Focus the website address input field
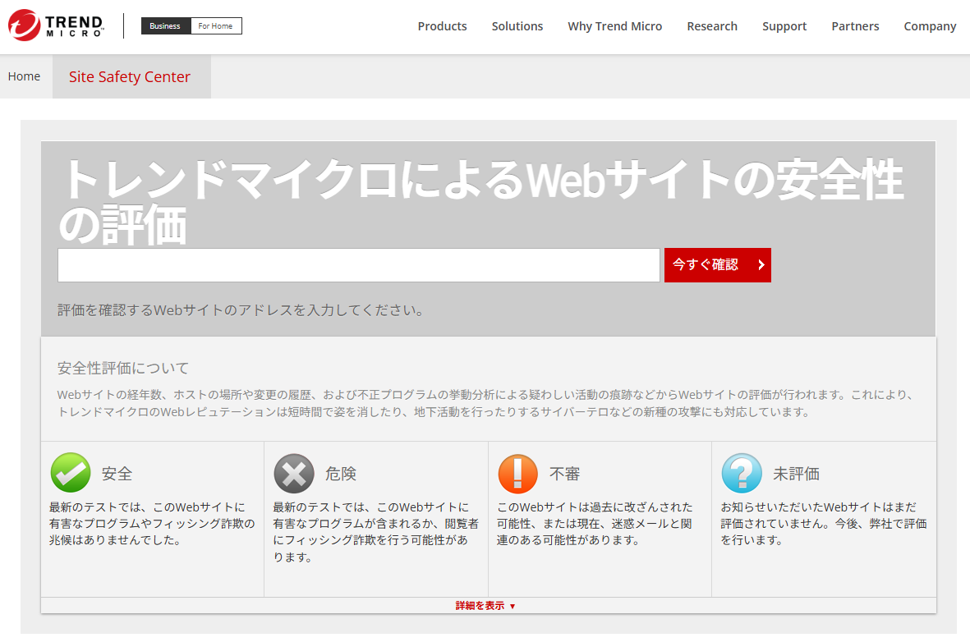Image resolution: width=970 pixels, height=642 pixels. pyautogui.click(x=359, y=264)
